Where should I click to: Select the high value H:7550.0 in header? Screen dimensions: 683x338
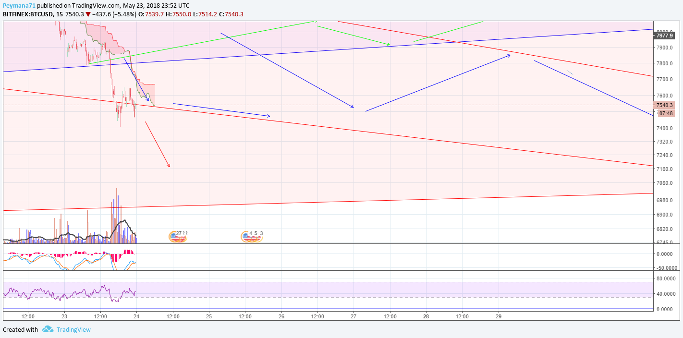point(178,14)
